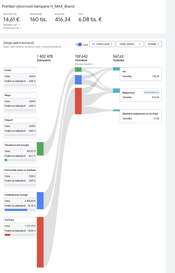Click the YouTube cost share progress bar
This screenshot has width=175, height=273.
(20, 235)
